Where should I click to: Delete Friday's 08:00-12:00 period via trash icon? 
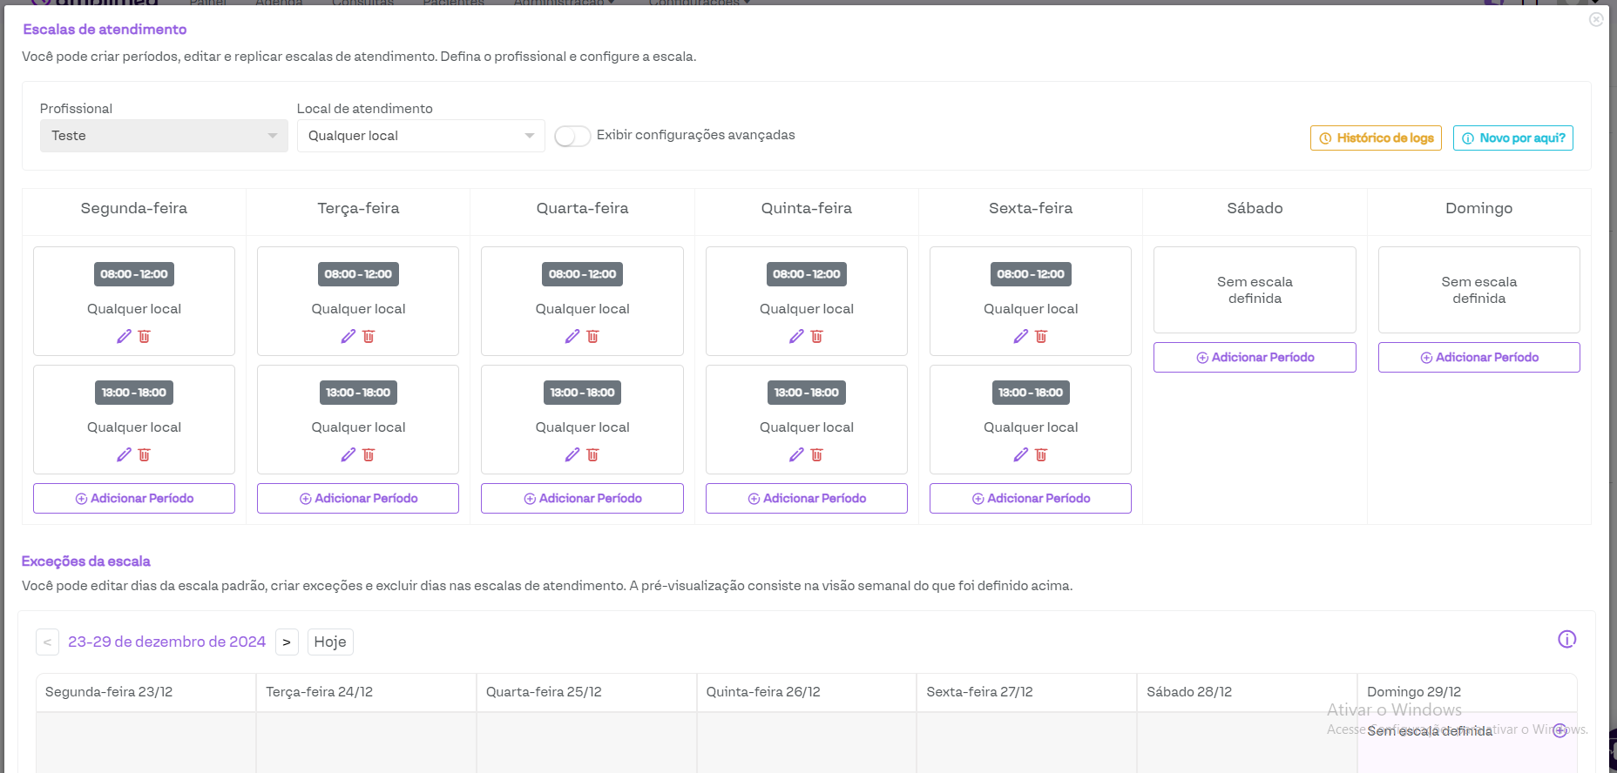pyautogui.click(x=1041, y=337)
